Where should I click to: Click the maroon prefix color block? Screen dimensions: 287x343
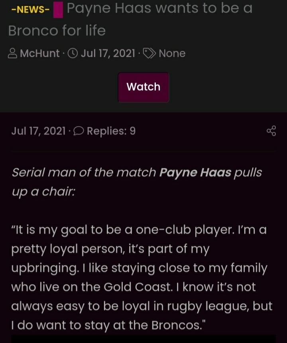58,10
